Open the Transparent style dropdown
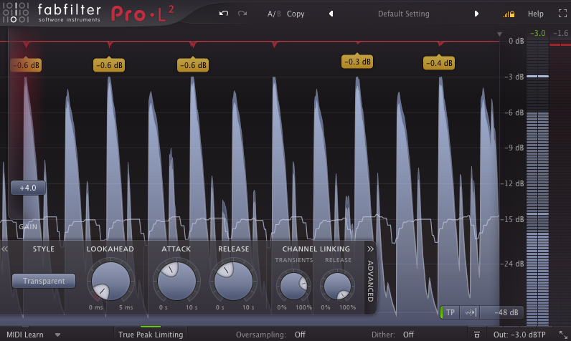571x341 pixels. coord(44,281)
